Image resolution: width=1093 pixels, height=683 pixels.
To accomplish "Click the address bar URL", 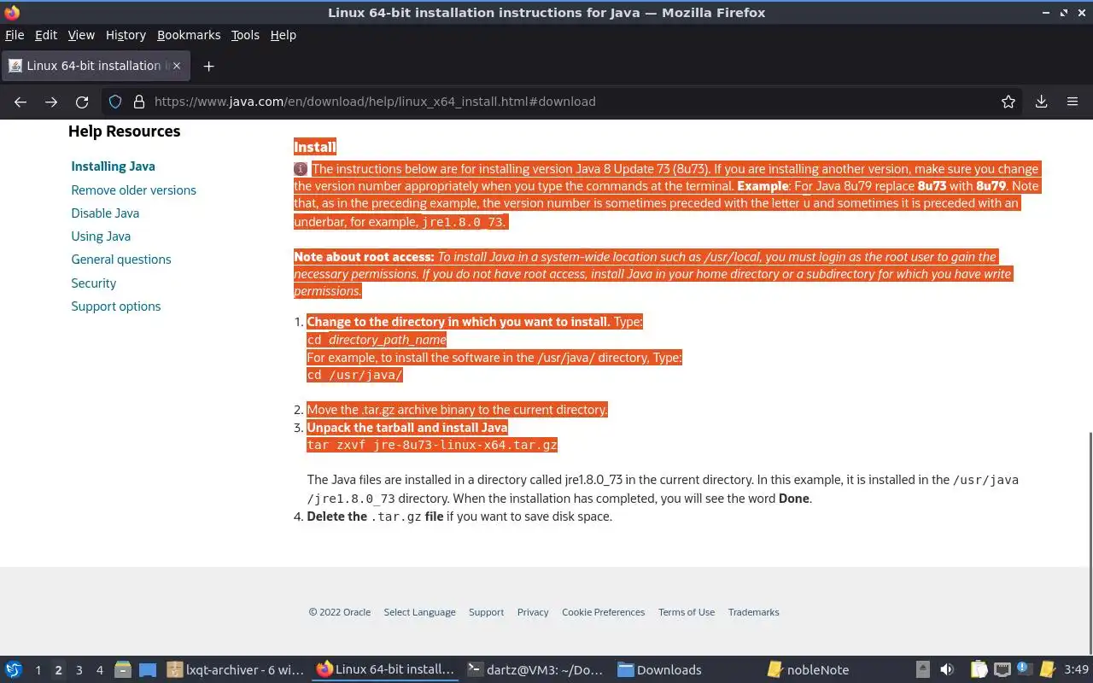I will (x=375, y=102).
